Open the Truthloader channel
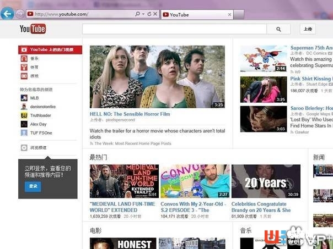Screen dimensions: 333x249 [41, 115]
